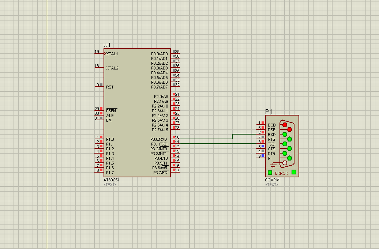Image resolution: width=379 pixels, height=249 pixels.
Task: Select the P3.2/INT0 pin label
Action: click(159, 149)
